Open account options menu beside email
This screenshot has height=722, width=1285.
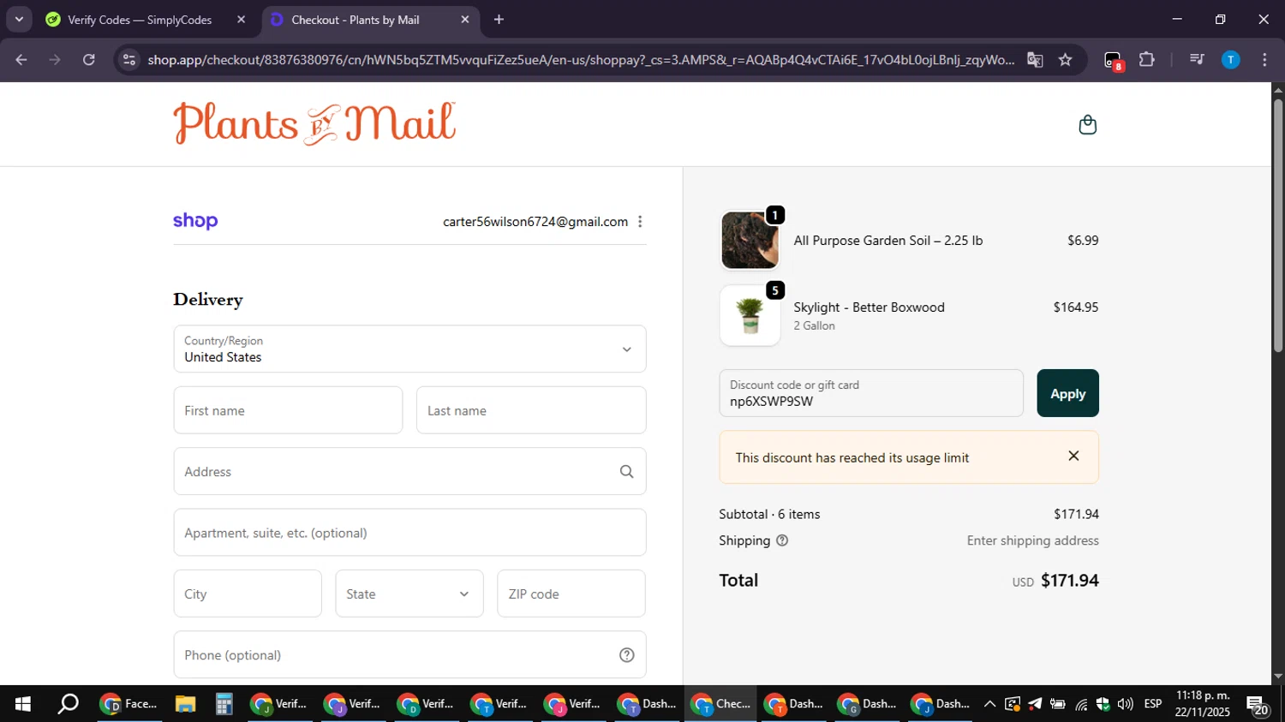(640, 222)
